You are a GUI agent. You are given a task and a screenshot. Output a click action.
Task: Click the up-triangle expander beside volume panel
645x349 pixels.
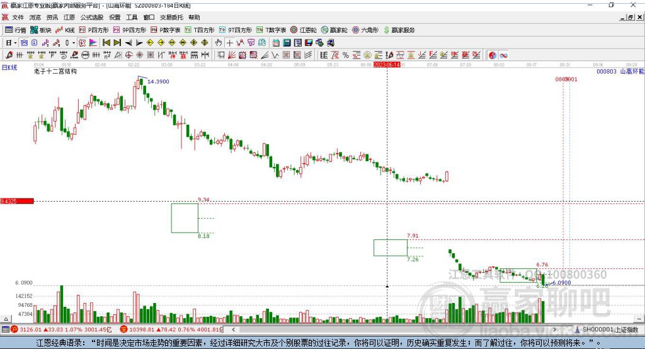click(x=6, y=319)
